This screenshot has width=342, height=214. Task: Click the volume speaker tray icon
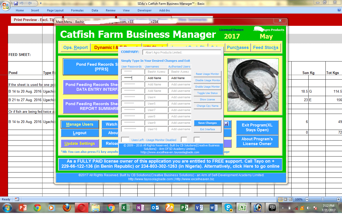309,208
